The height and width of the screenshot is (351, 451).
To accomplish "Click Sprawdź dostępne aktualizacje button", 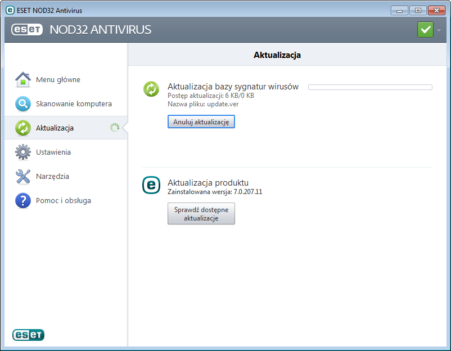I will coord(201,214).
